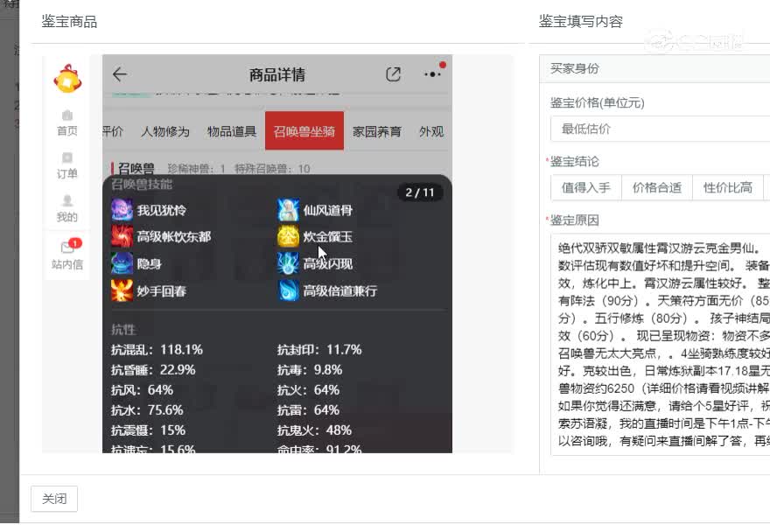Image resolution: width=770 pixels, height=525 pixels.
Task: Click the 关闭 button
Action: (54, 499)
